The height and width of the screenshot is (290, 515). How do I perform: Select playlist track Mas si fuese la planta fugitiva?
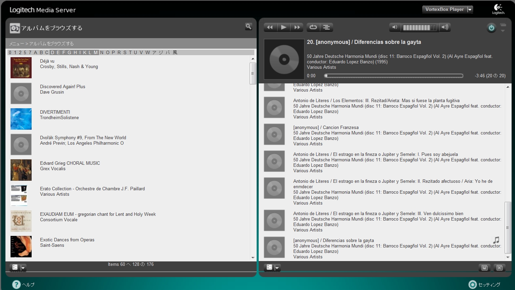376,101
